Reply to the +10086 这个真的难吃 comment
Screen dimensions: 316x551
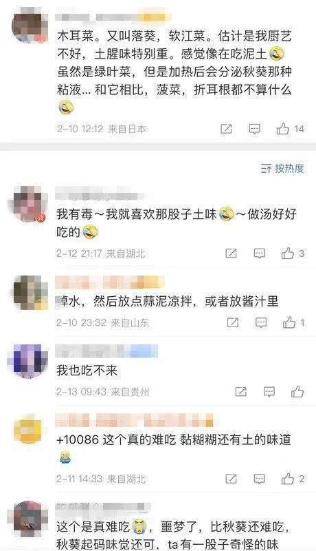(259, 478)
